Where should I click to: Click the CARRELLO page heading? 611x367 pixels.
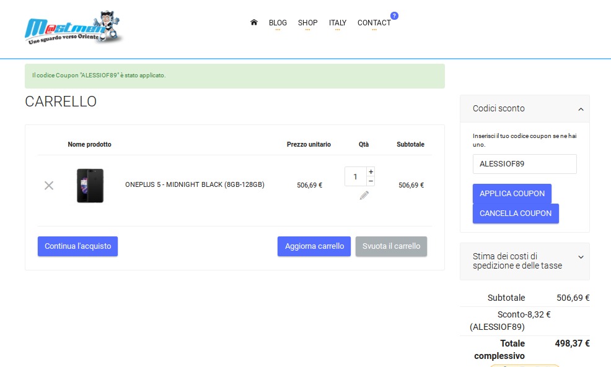(x=61, y=101)
